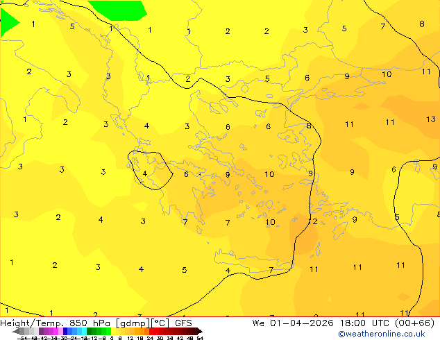Select the Height/Temp. 850 hPa chart title
440x340 pixels.
(x=57, y=323)
